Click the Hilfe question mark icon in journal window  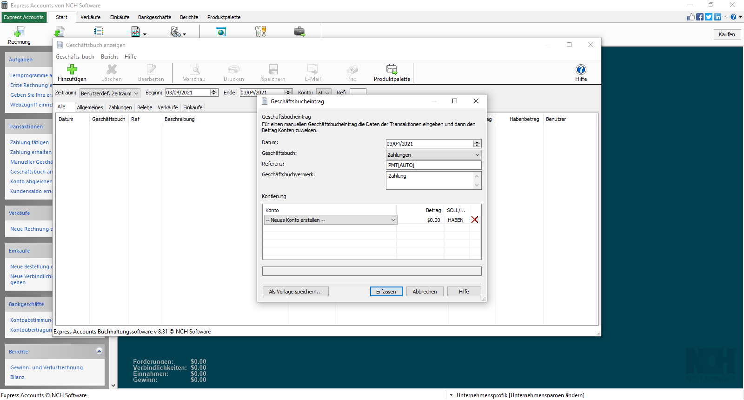[581, 69]
